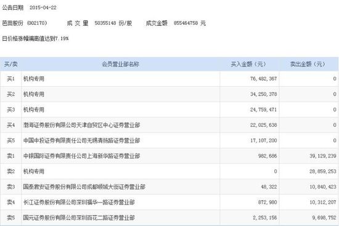Select the buy amount 2,253,156
The height and width of the screenshot is (226, 339).
coord(265,218)
